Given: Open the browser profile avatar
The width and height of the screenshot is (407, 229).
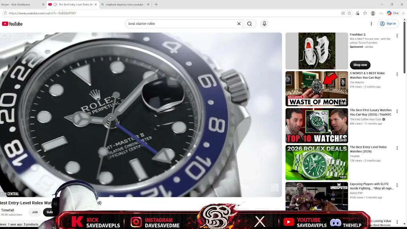Looking at the screenshot, I should (373, 13).
